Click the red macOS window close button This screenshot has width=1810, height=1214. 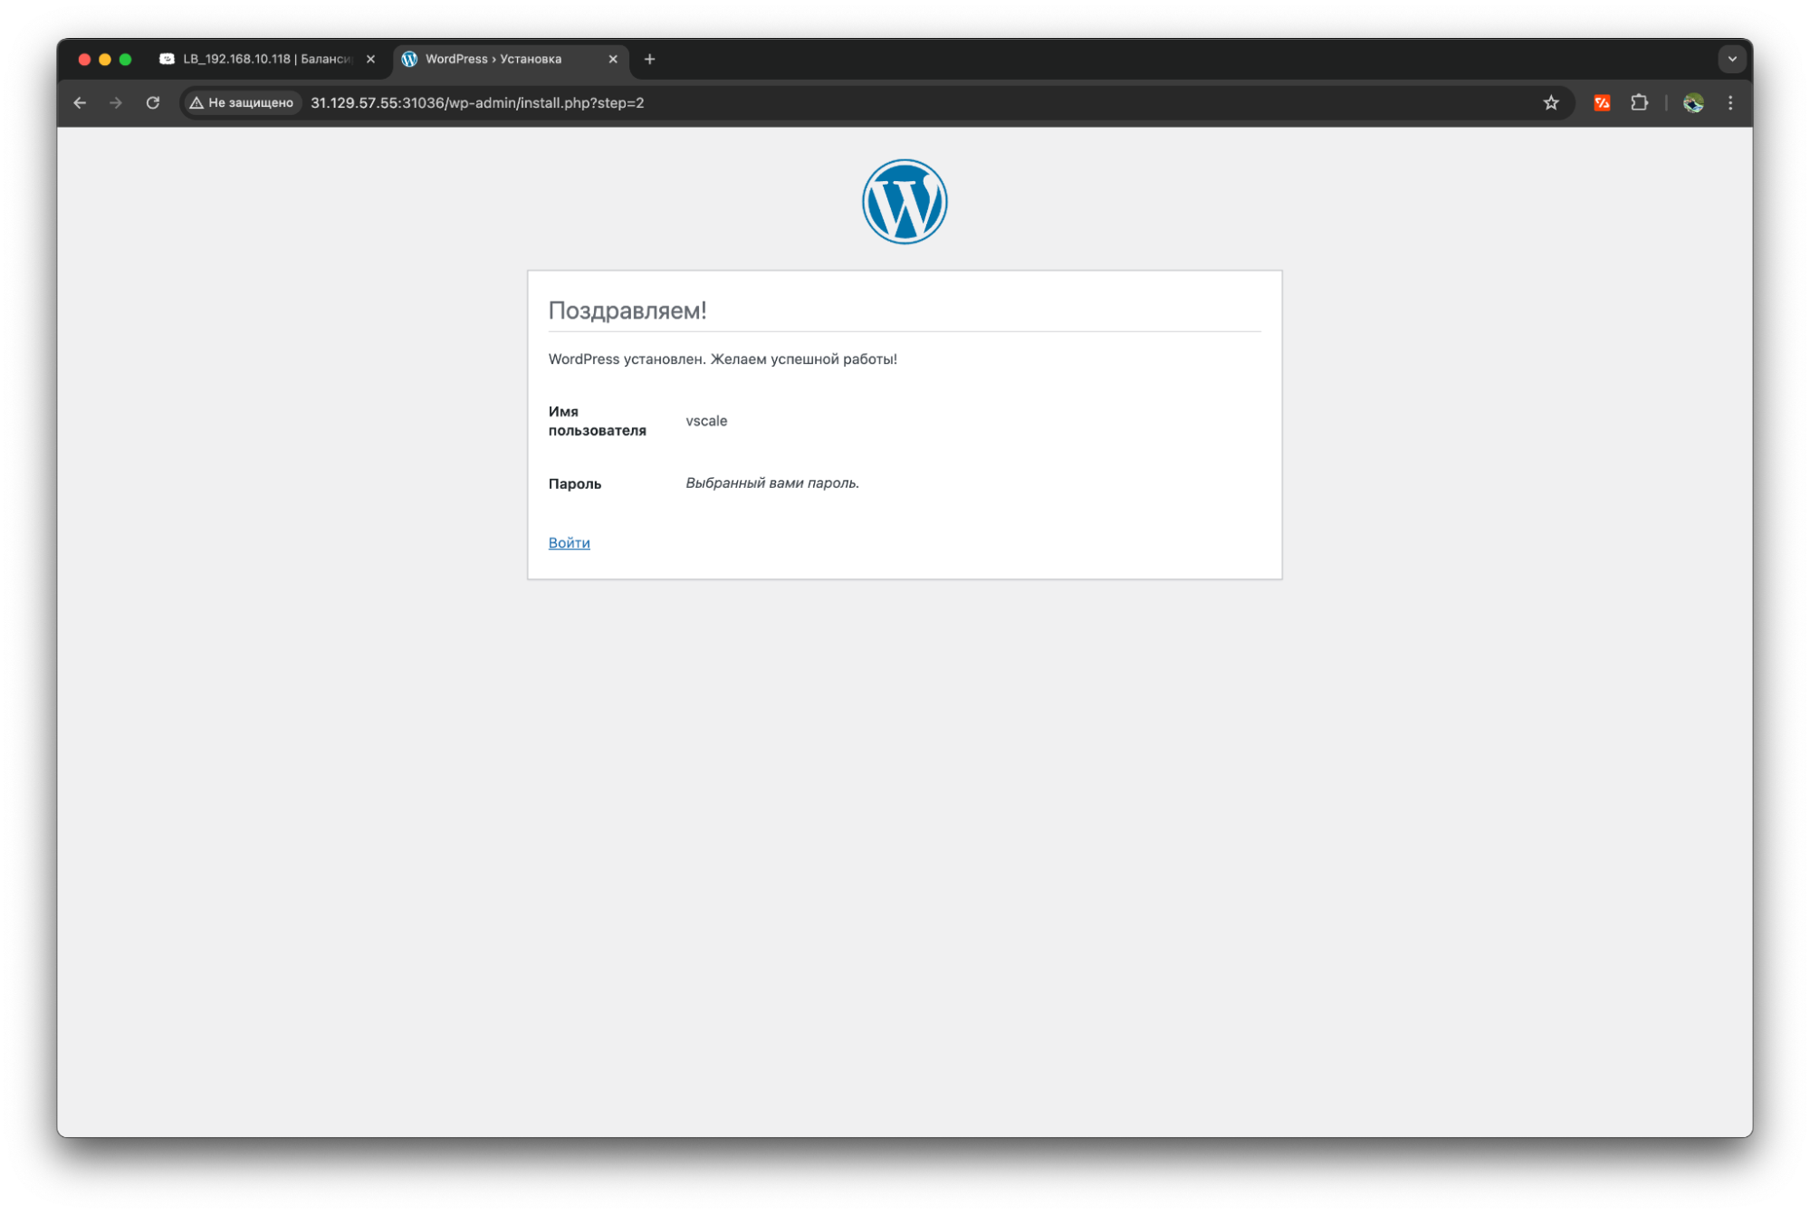coord(84,59)
